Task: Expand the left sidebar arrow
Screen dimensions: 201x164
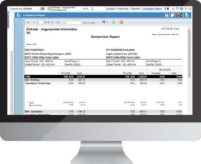Action: tap(8, 14)
